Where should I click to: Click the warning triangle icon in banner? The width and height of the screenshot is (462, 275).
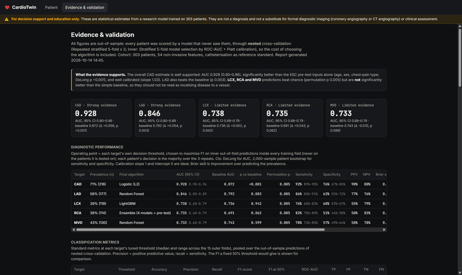[x=6, y=19]
